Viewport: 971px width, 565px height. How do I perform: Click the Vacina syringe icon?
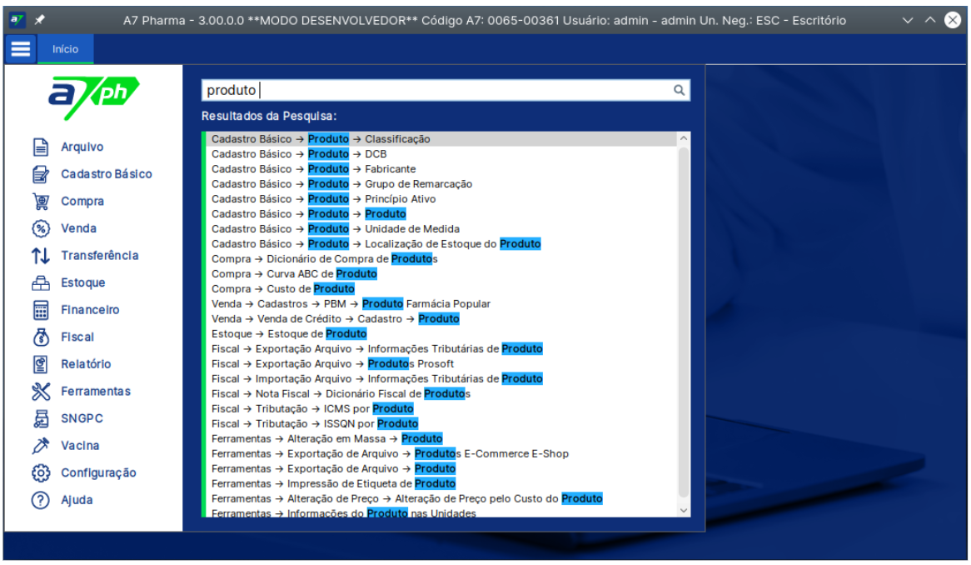click(41, 446)
